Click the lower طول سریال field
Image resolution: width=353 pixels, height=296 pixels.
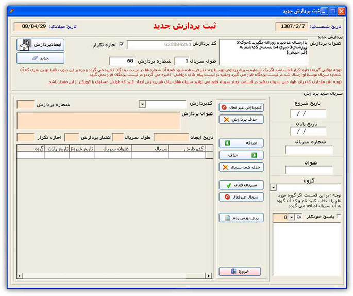click(118, 137)
